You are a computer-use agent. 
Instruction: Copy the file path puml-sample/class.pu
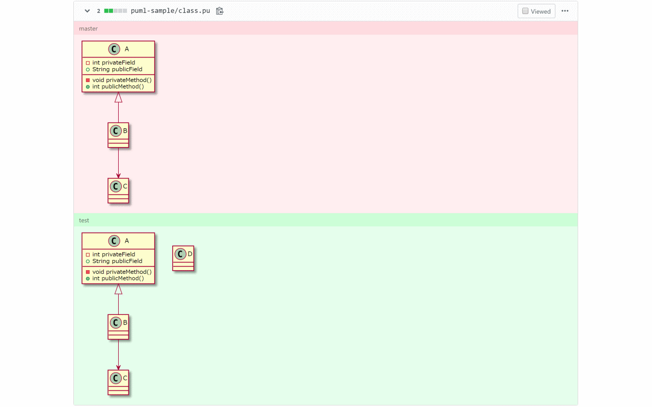click(x=220, y=11)
